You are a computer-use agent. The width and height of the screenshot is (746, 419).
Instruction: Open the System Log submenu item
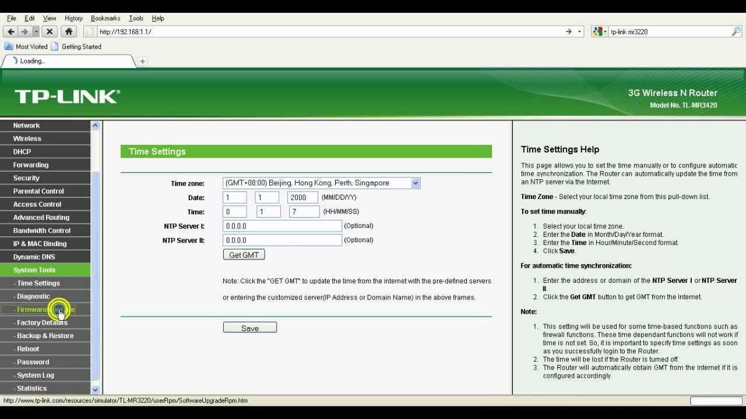coord(45,375)
